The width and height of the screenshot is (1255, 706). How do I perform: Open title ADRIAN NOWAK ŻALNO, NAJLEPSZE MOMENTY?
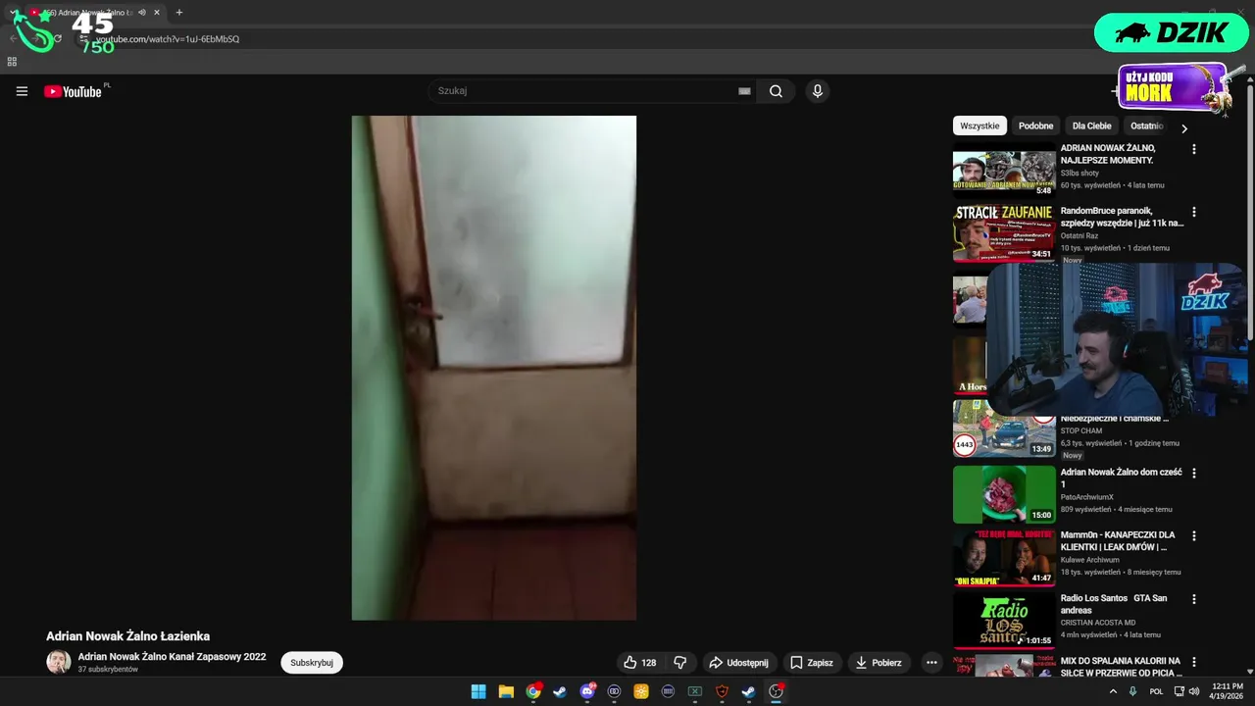(1108, 154)
